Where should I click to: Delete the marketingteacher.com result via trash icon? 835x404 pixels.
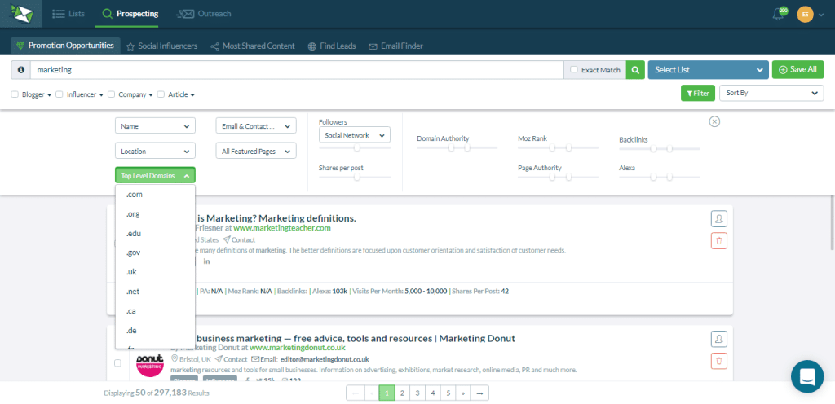coord(719,241)
